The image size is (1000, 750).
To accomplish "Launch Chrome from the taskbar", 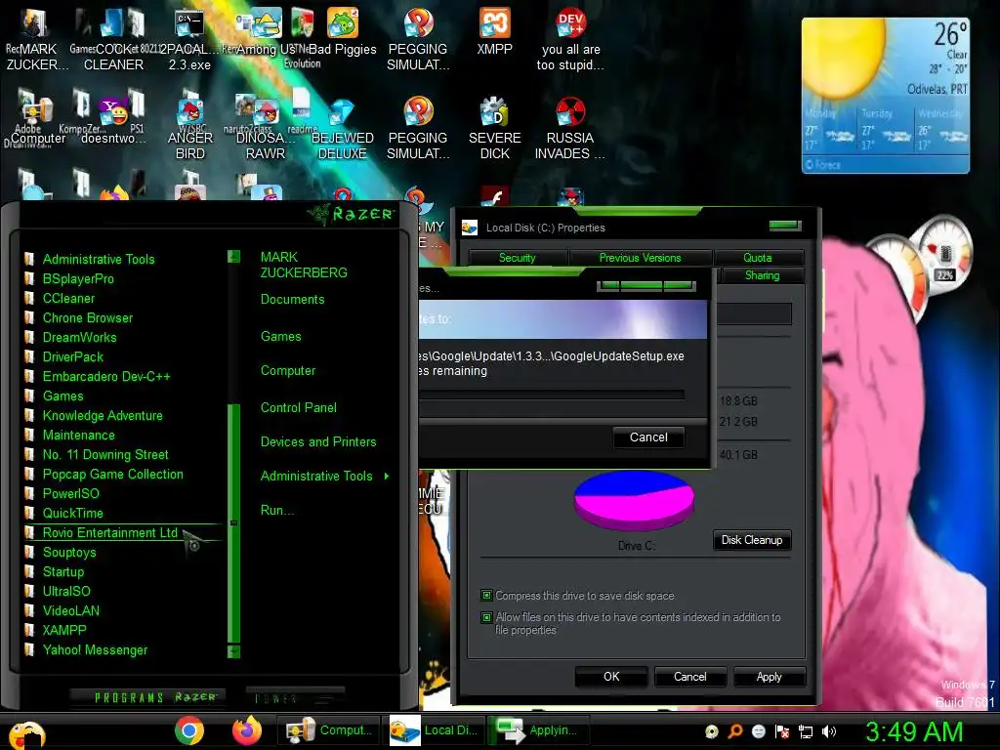I will pyautogui.click(x=189, y=730).
